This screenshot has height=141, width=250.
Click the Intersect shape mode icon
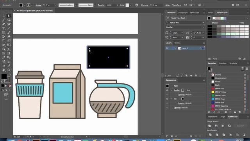[223, 126]
